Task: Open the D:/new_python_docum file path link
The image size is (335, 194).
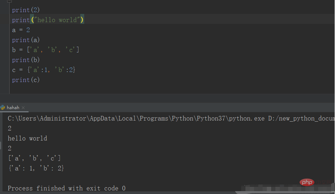Action: [301, 118]
